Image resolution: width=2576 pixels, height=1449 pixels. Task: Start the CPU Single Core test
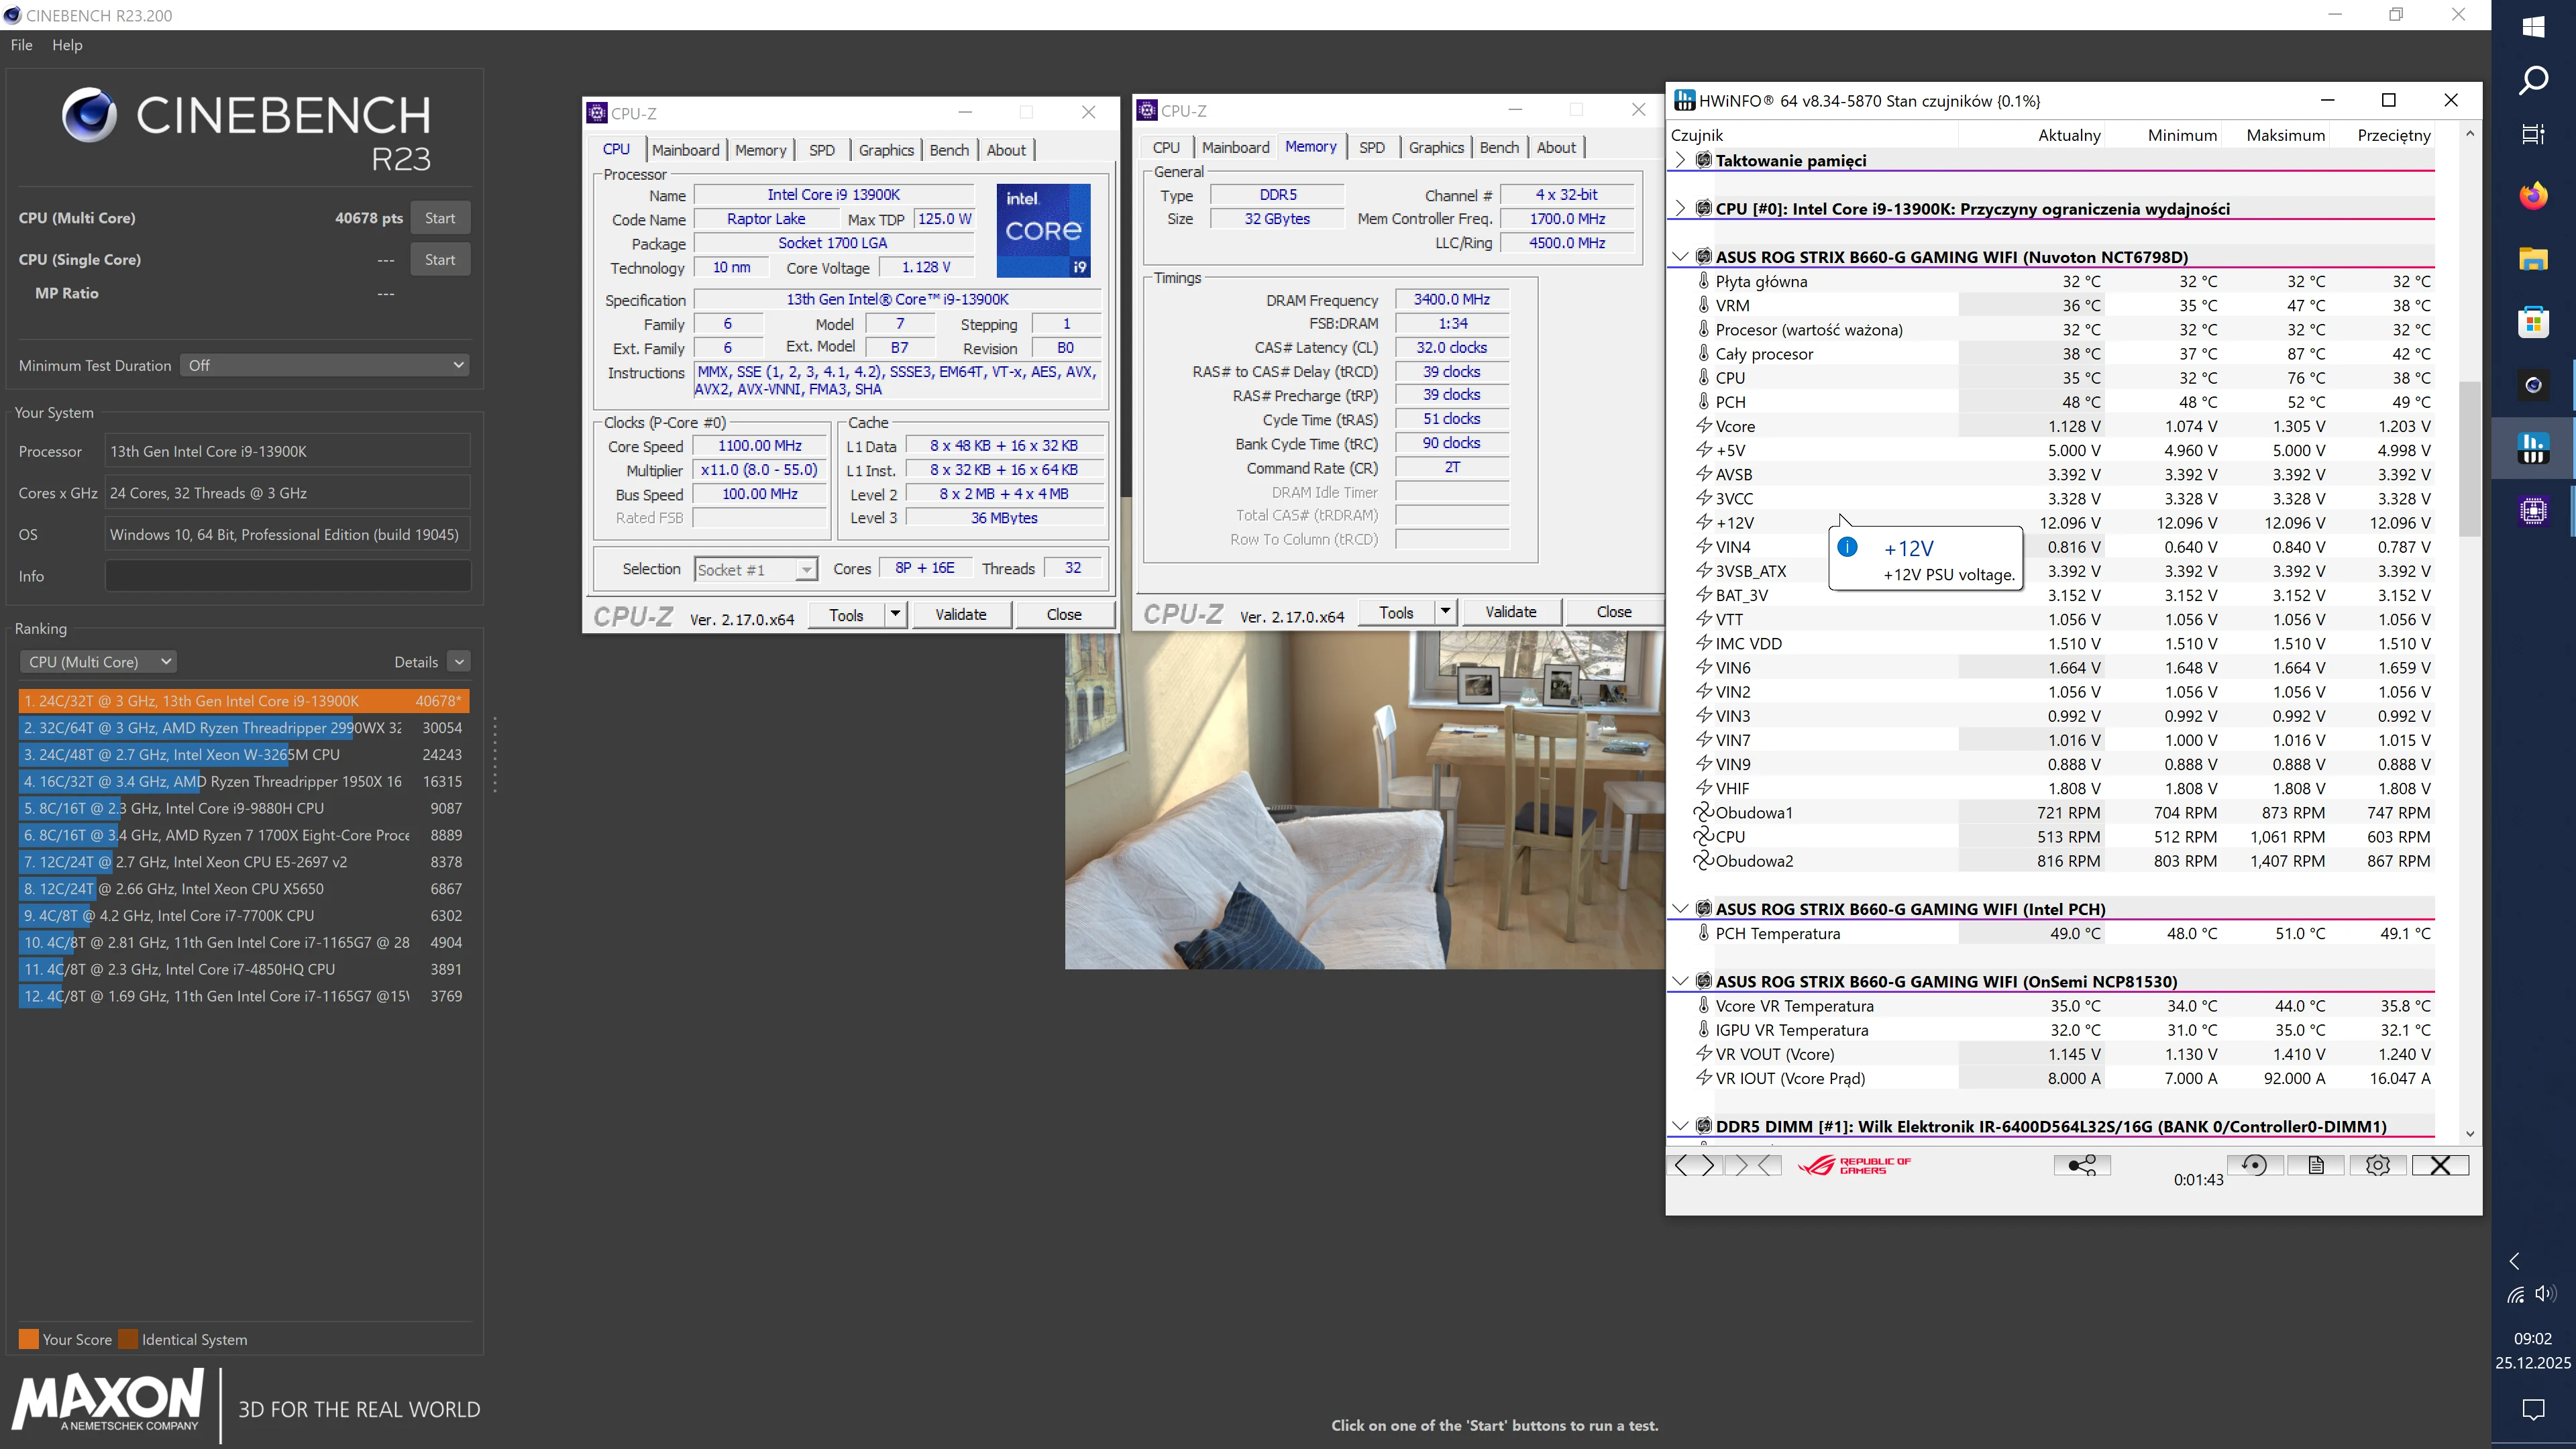[x=440, y=259]
